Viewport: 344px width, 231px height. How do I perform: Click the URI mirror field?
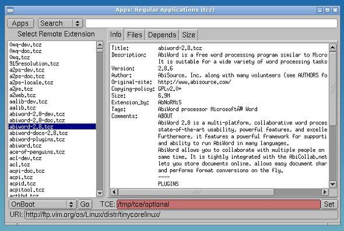(x=181, y=215)
